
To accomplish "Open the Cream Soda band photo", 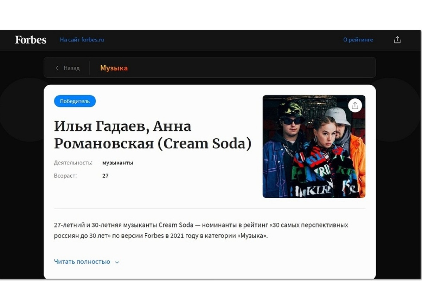I will tap(314, 146).
